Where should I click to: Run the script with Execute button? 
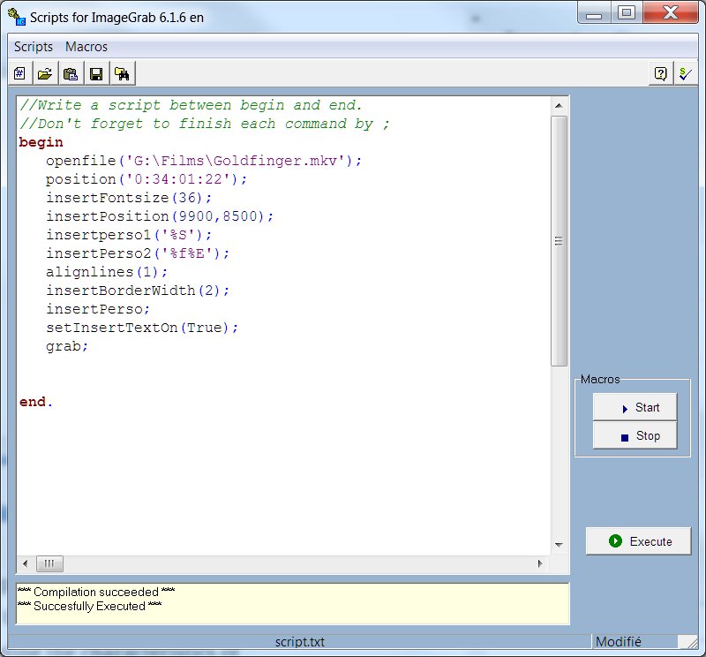pos(638,541)
